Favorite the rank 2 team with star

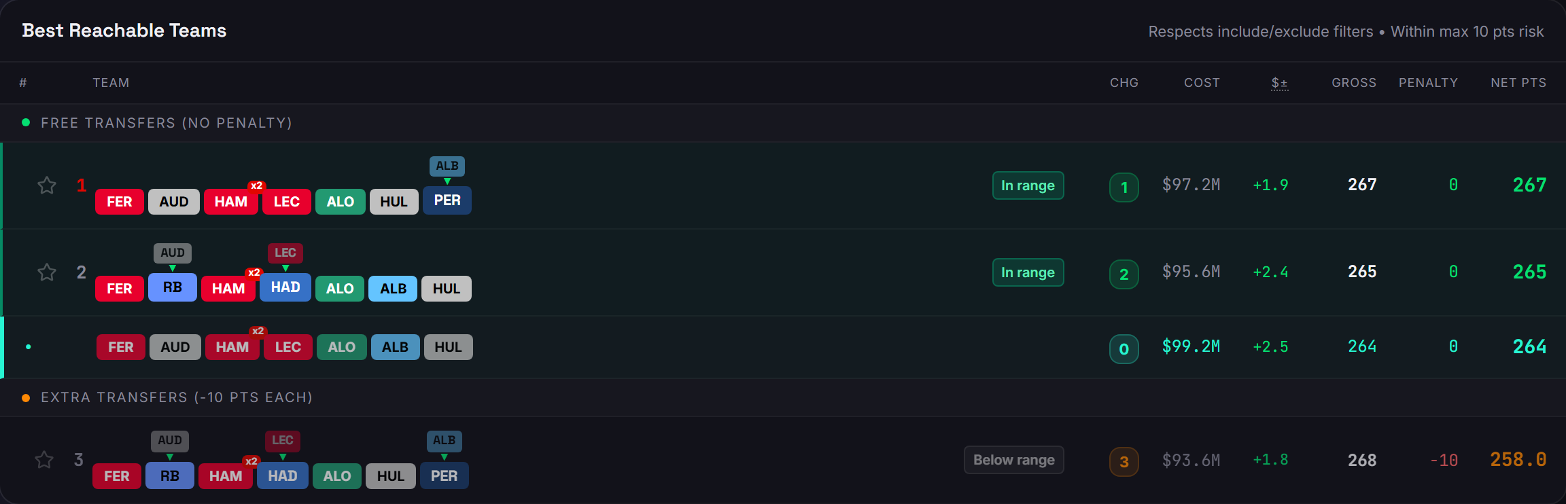pos(47,272)
